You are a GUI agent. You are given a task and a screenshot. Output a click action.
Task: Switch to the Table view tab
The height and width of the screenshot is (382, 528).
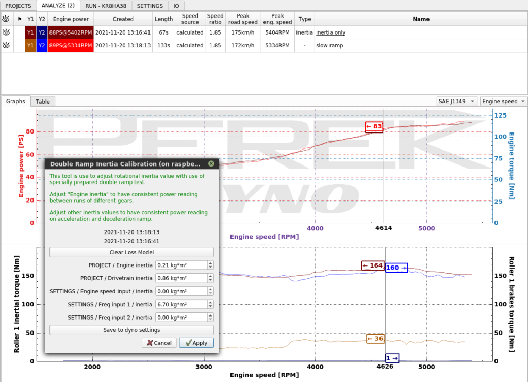[x=42, y=102]
